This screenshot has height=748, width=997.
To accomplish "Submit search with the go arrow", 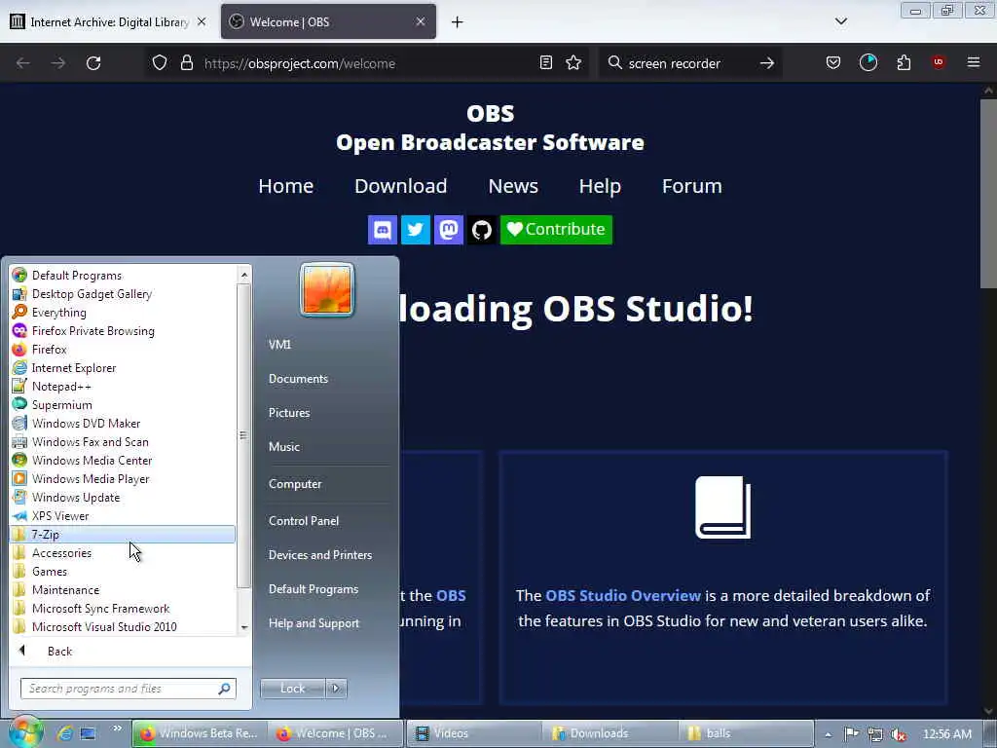I will (767, 63).
